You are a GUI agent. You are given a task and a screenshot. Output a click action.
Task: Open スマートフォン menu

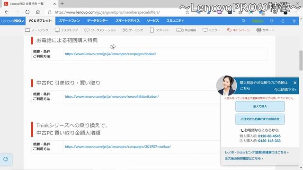(70, 21)
